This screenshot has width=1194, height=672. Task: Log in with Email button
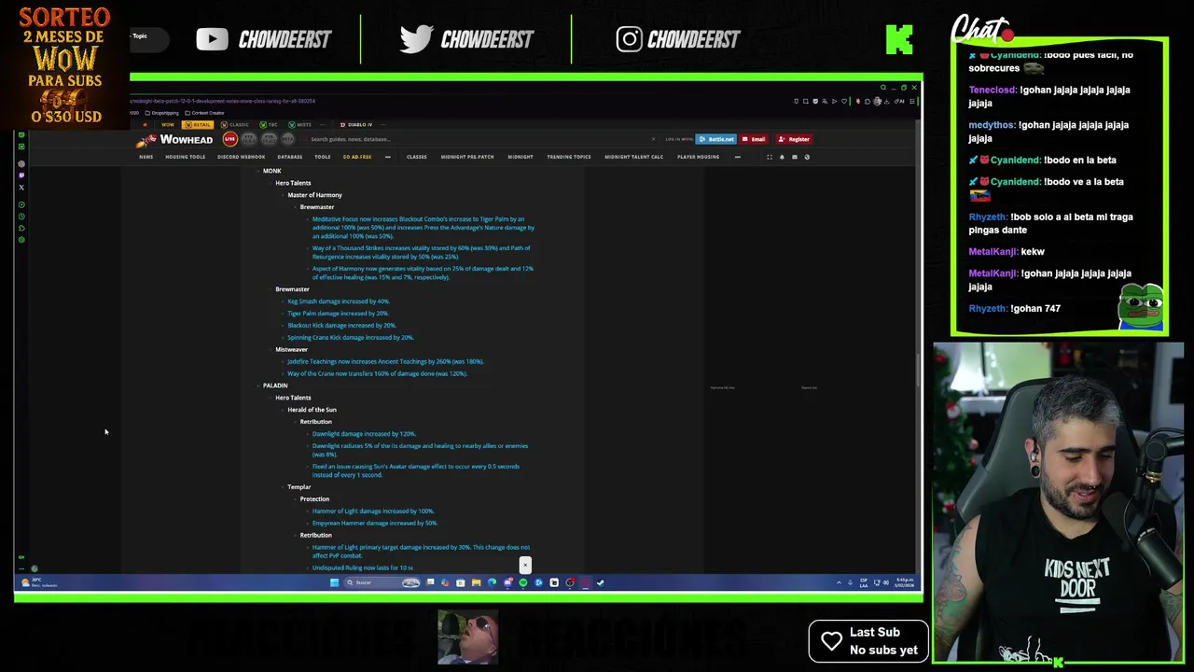(754, 139)
